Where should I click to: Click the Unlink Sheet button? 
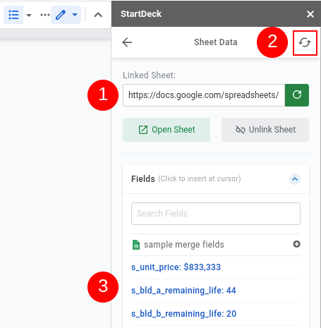(x=265, y=130)
